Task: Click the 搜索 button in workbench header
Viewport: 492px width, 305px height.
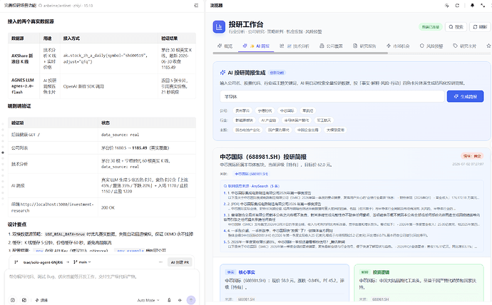Action: [x=456, y=27]
